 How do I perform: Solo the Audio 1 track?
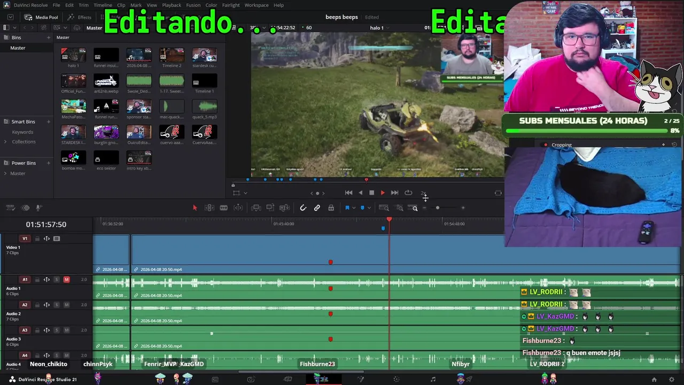coord(57,280)
